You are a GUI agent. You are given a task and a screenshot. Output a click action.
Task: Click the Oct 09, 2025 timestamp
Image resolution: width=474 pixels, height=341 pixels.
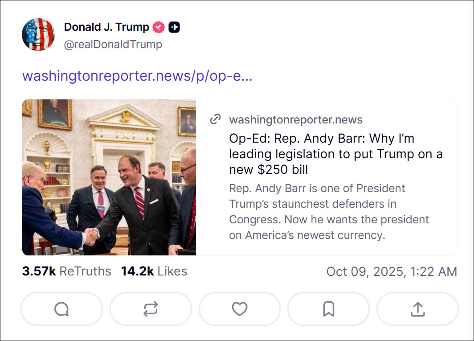[x=392, y=271]
